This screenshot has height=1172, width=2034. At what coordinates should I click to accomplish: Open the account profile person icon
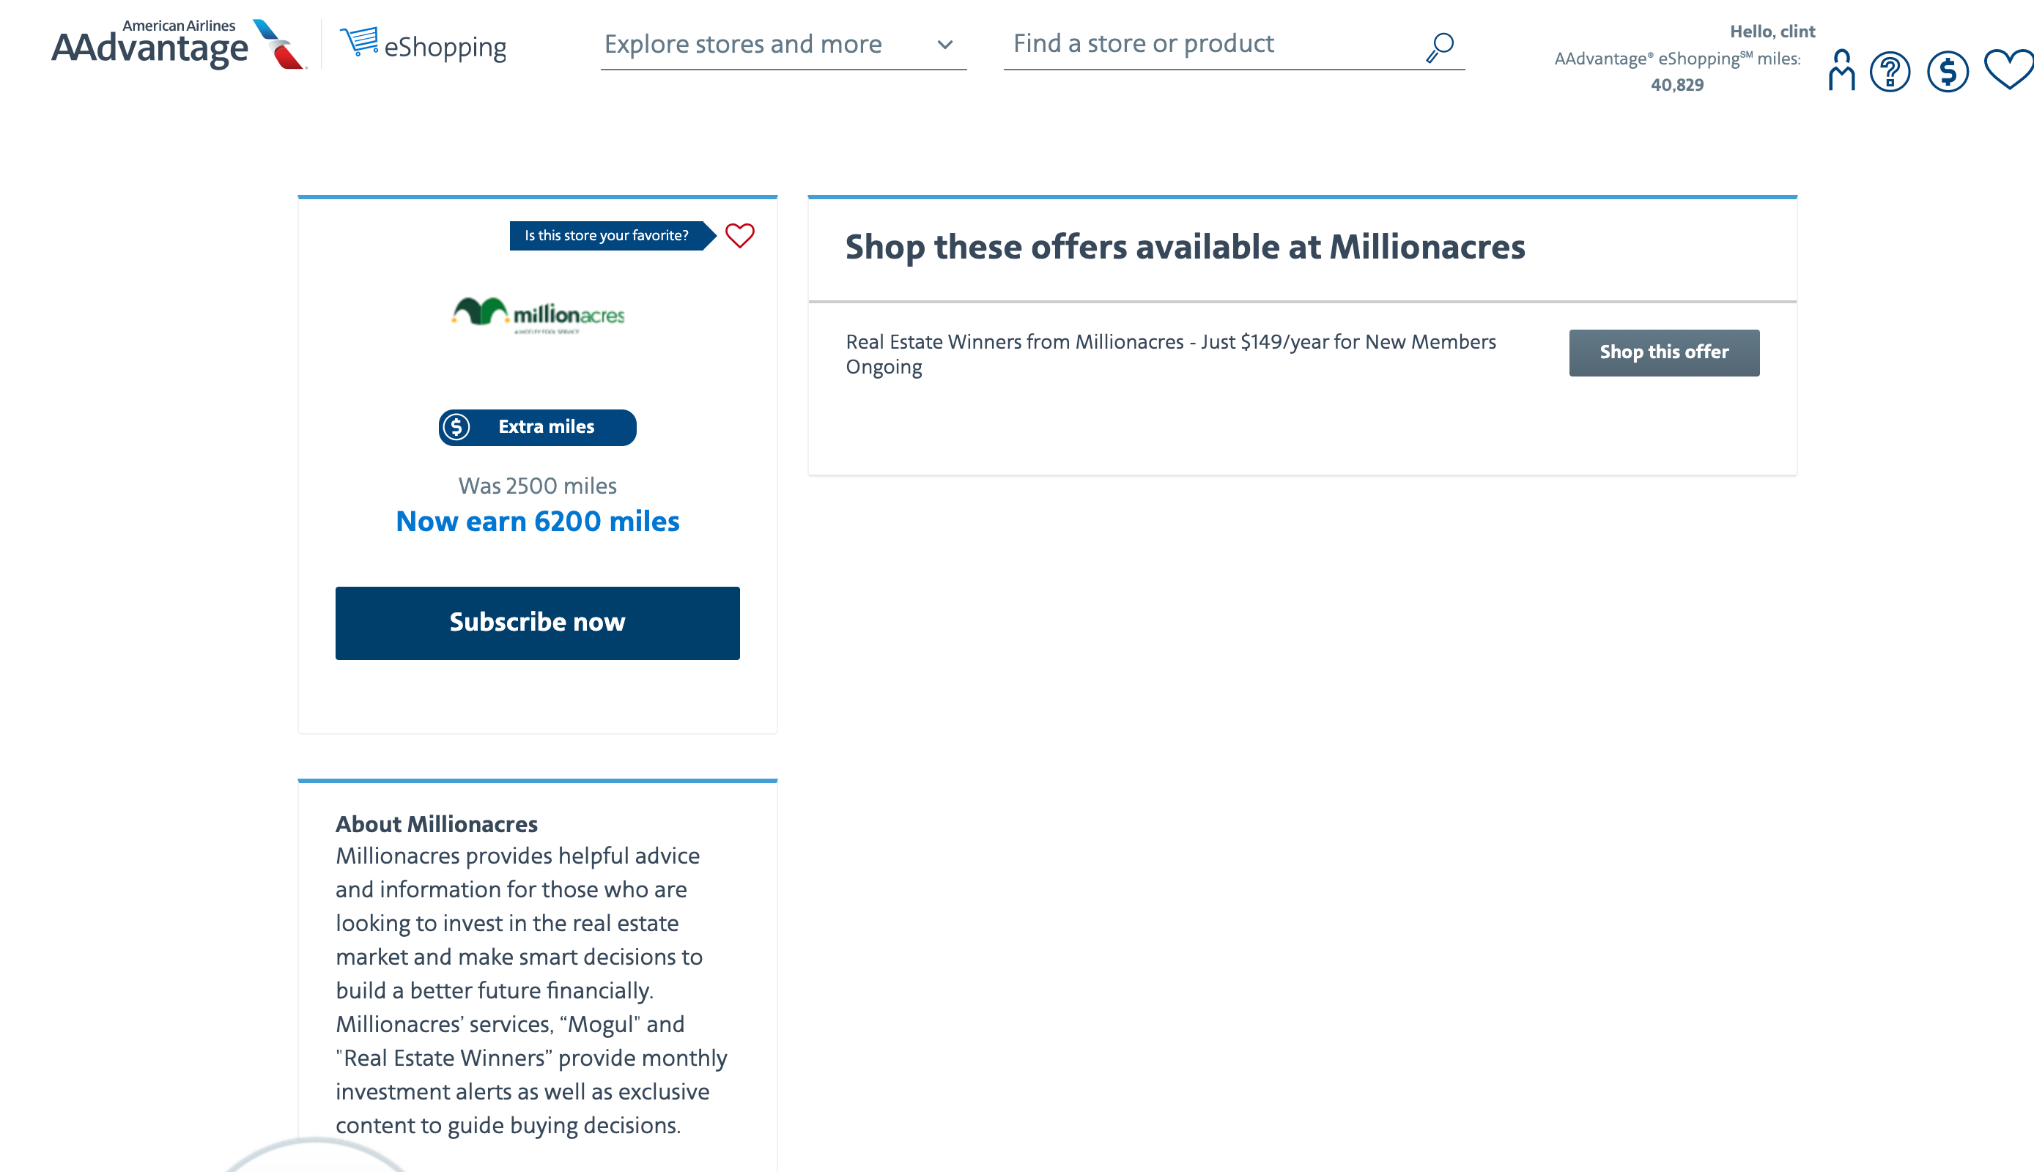click(1841, 71)
